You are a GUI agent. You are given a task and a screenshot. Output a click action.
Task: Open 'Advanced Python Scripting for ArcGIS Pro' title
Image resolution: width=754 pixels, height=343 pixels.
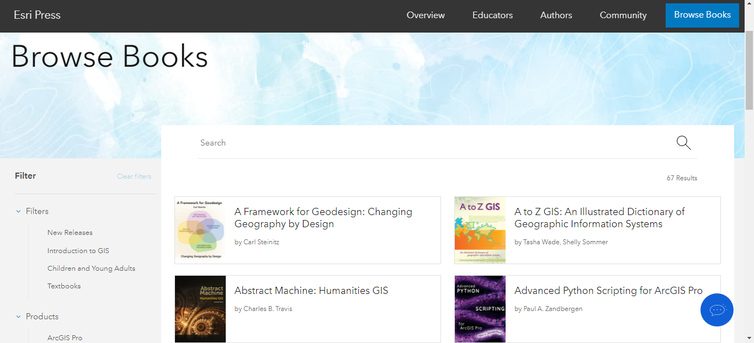coord(608,291)
